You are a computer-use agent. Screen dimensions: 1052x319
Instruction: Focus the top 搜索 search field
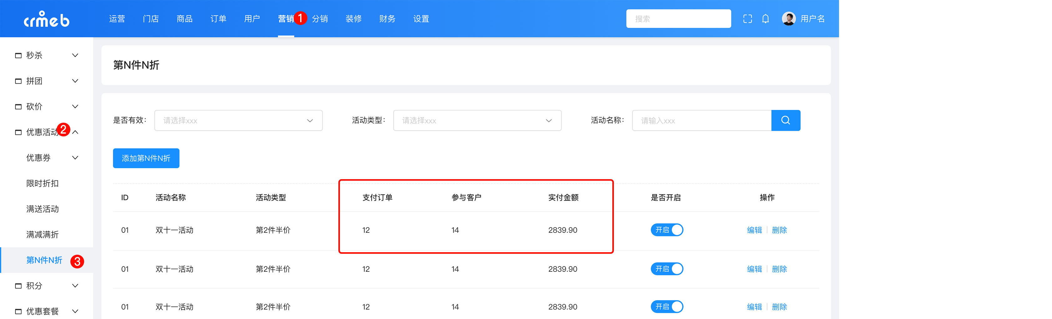tap(678, 19)
